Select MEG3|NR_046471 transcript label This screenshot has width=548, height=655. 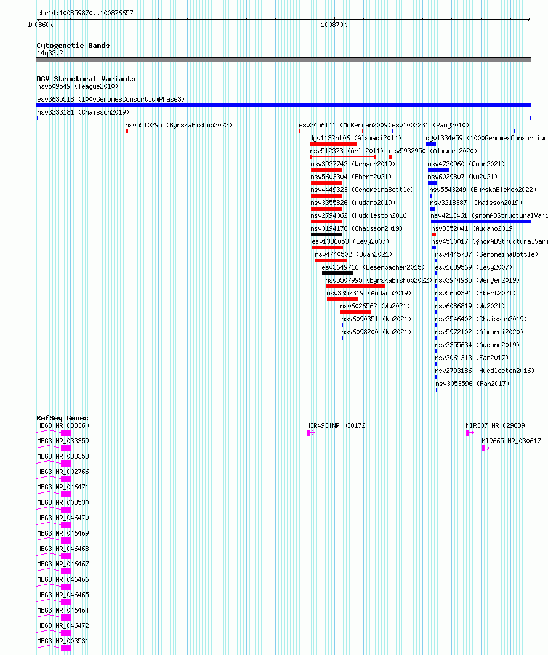point(63,488)
